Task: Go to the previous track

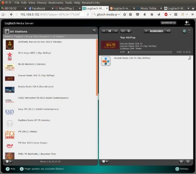Action: tap(104, 31)
